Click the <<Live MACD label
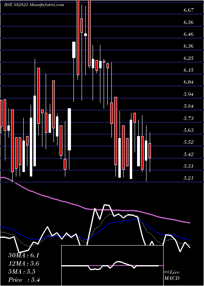 [172, 275]
